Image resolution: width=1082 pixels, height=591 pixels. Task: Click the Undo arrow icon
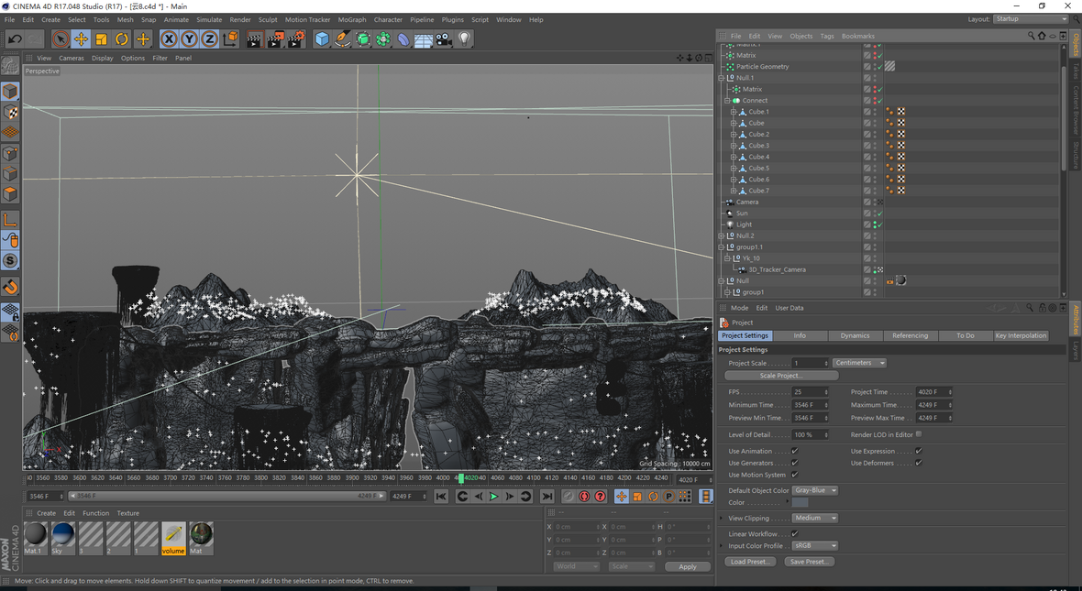(15, 38)
